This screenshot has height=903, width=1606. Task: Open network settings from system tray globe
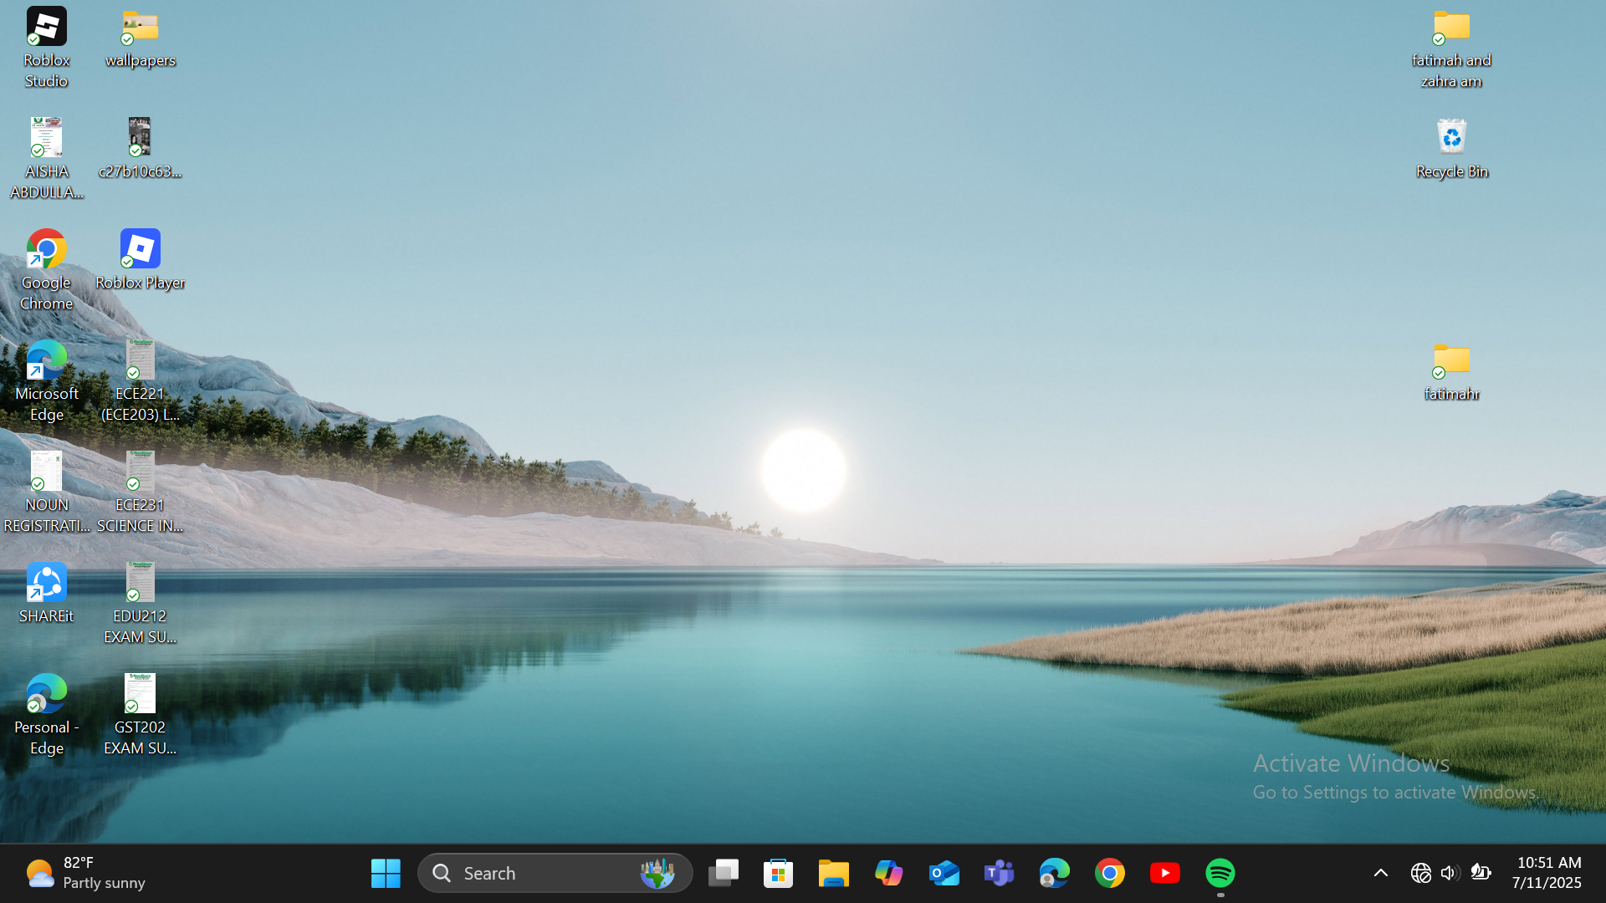click(x=1420, y=873)
